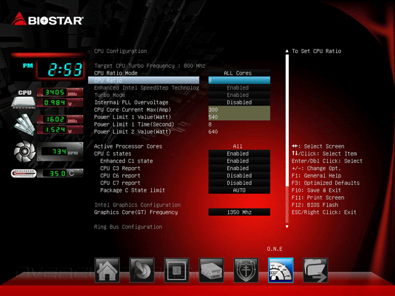Image resolution: width=395 pixels, height=296 pixels.
Task: Select Power Limit 1 Value(Watt) label
Action: point(133,117)
